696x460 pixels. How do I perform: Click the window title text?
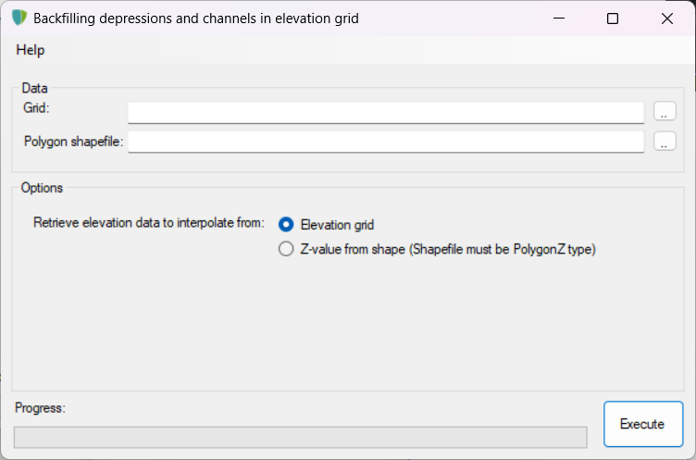[195, 19]
